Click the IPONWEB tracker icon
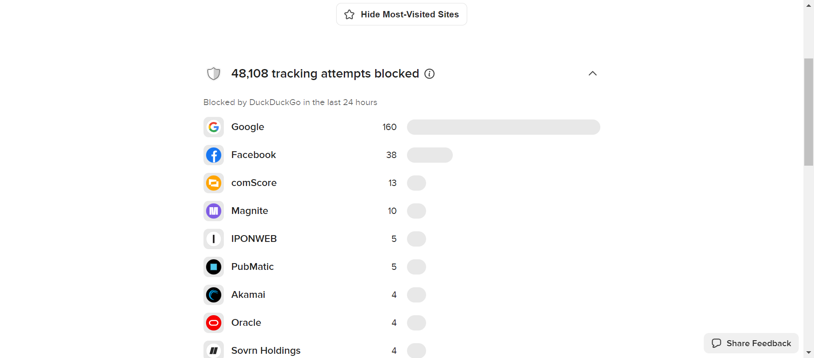The image size is (814, 358). click(x=214, y=239)
